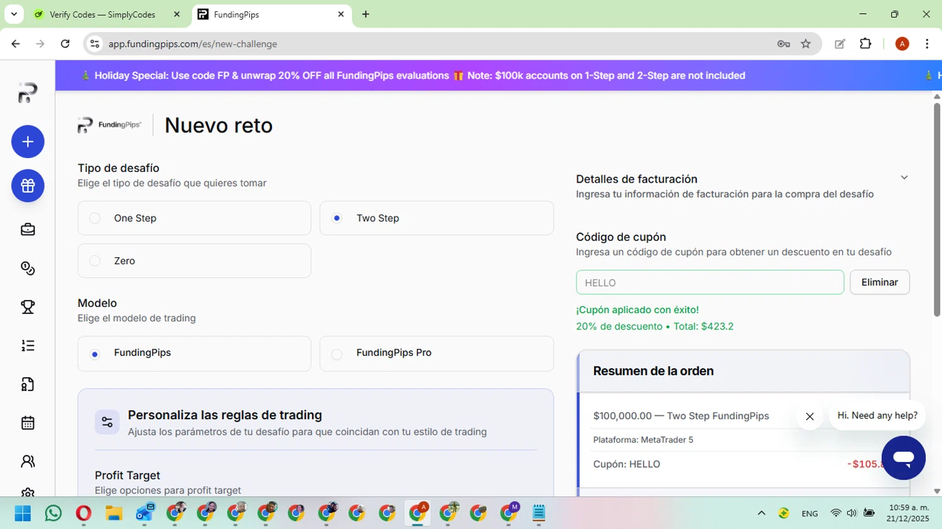942x529 pixels.
Task: Click the page vertical scrollbar thumb
Action: (936, 209)
